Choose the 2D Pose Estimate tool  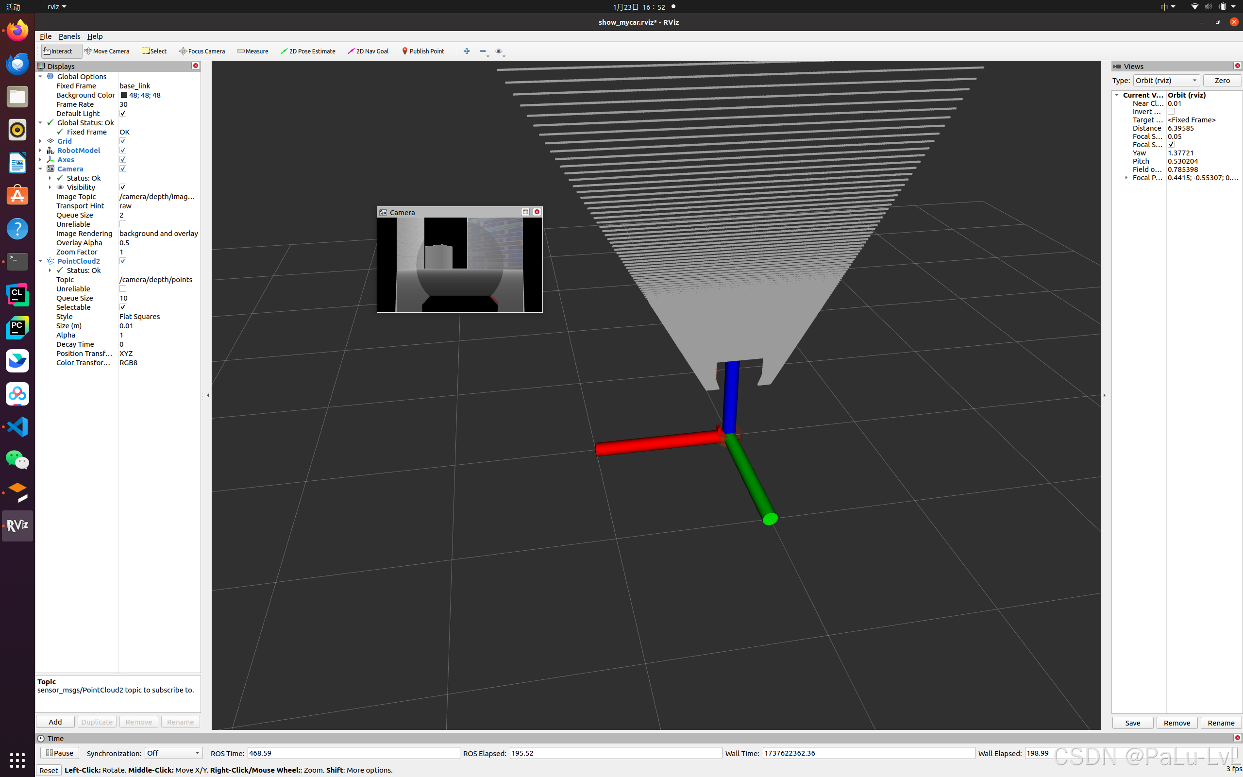tap(308, 51)
